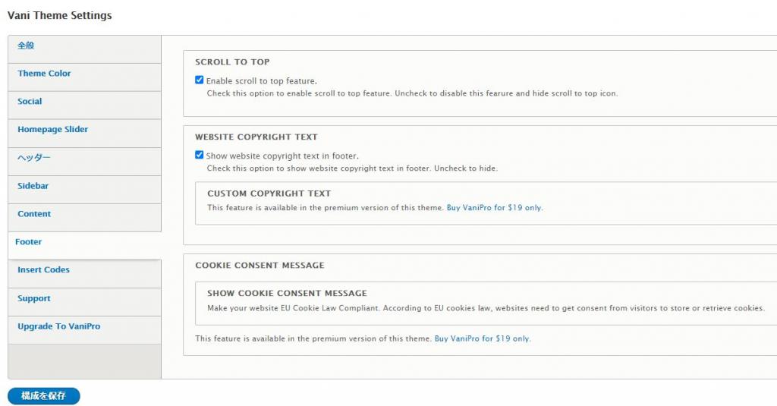Open the ヘッダー tab

(84, 161)
